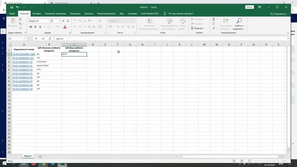Open Cell Styles gallery
This screenshot has height=167, width=297.
(x=182, y=24)
